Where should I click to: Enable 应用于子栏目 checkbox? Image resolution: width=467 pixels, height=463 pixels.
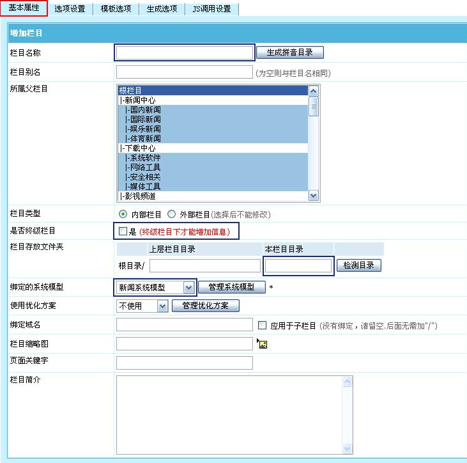tap(262, 325)
